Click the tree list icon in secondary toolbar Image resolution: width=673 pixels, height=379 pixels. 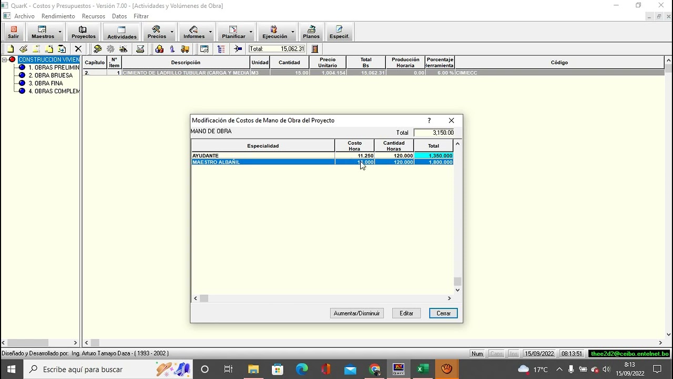tap(221, 49)
